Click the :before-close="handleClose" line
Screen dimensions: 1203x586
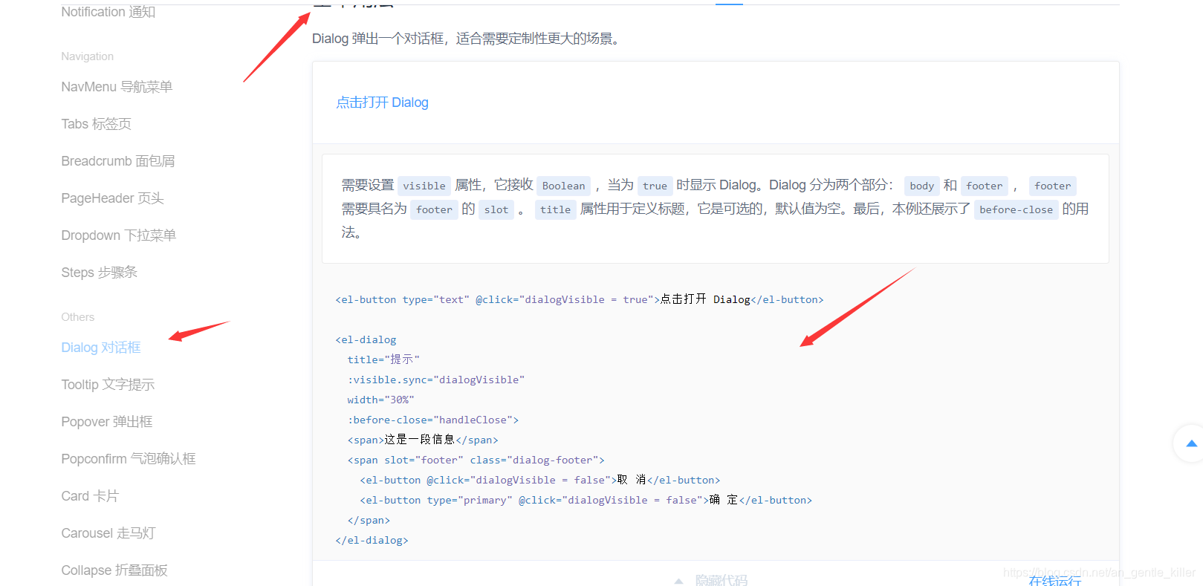point(433,420)
